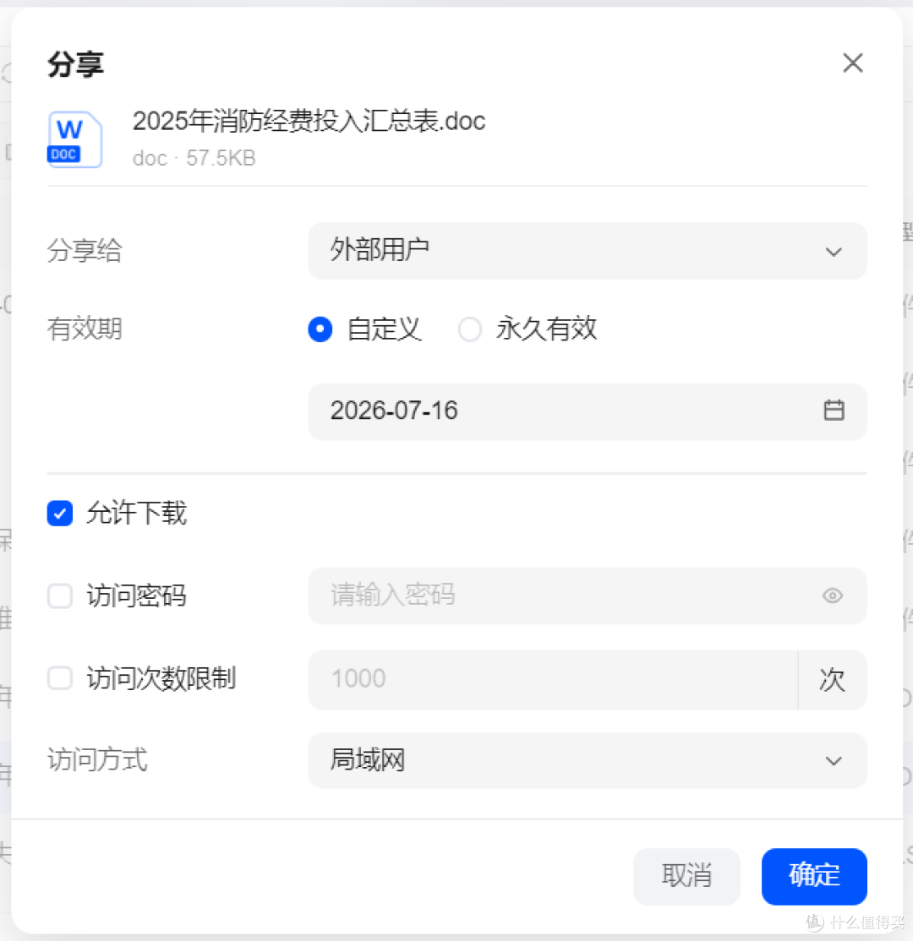Open the 分享给 外部用户 dropdown

[x=587, y=251]
